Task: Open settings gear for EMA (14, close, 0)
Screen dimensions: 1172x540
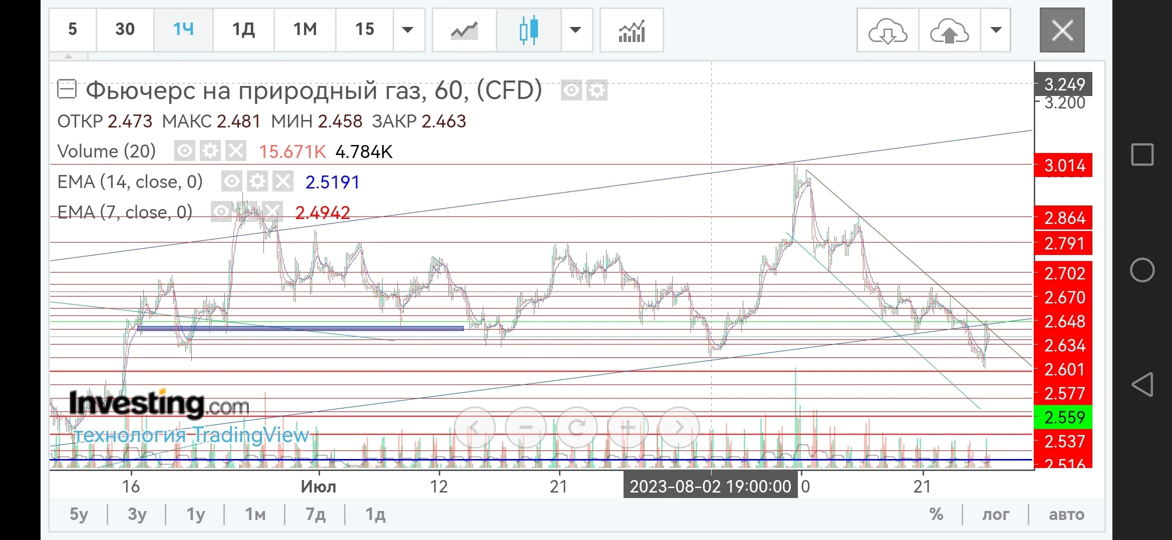Action: tap(257, 181)
